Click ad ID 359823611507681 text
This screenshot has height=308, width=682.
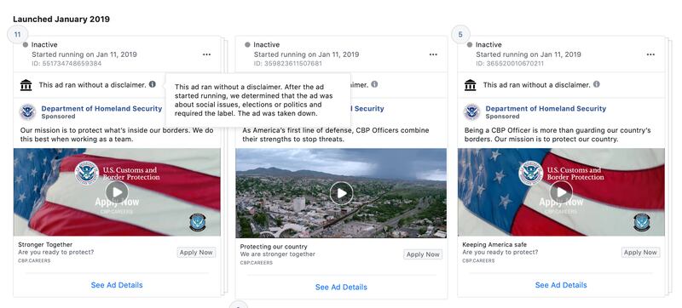click(x=288, y=63)
